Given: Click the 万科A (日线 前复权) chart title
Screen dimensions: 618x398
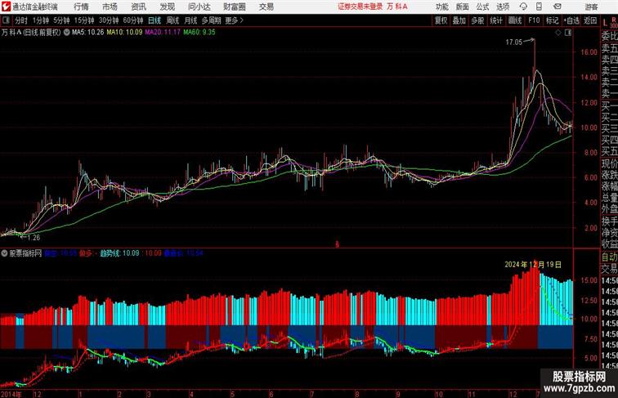Looking at the screenshot, I should (31, 33).
